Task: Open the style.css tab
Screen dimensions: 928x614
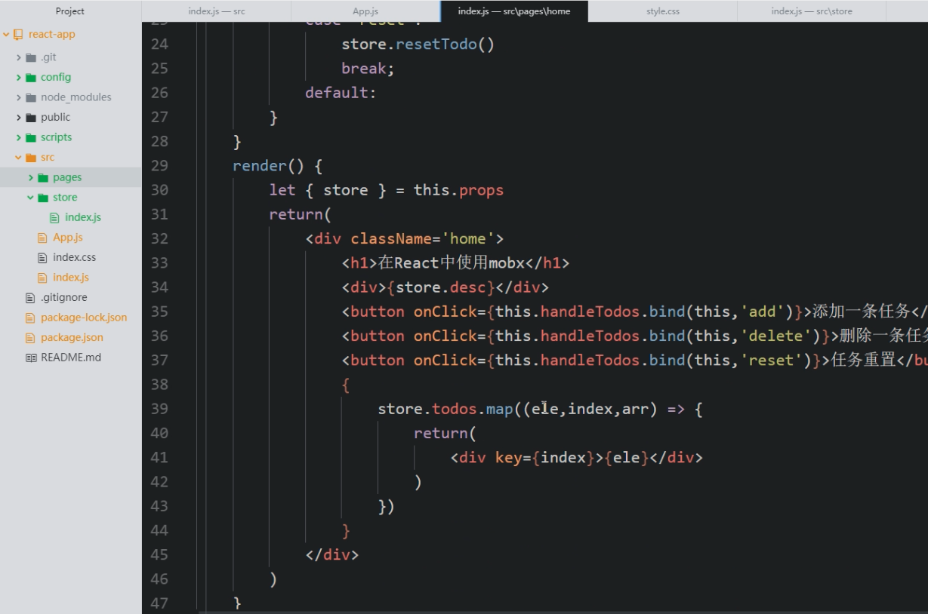Action: [x=663, y=11]
